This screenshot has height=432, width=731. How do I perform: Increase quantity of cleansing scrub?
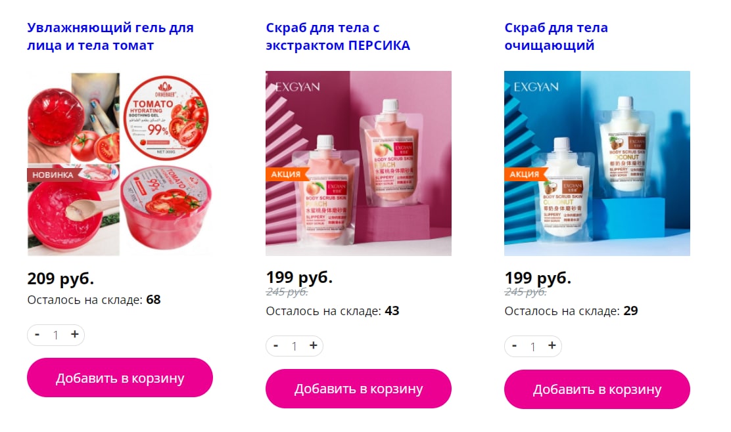pyautogui.click(x=552, y=345)
